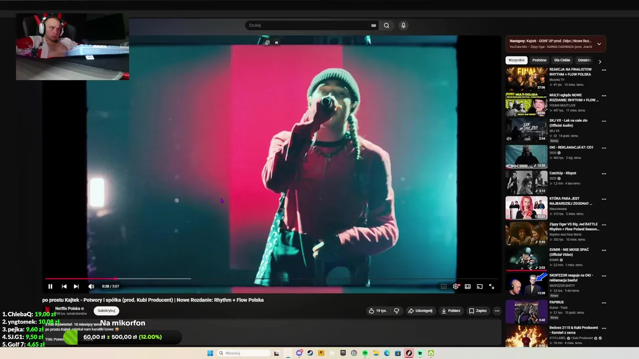
Task: Select the Wszystkie filter chip
Action: pos(516,60)
